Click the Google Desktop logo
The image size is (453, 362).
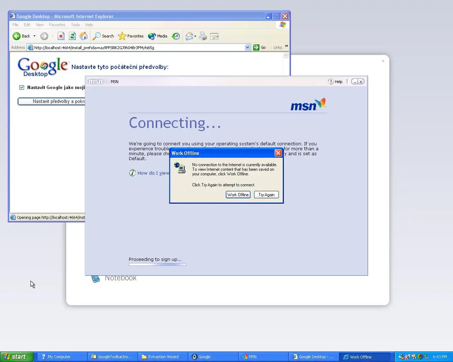[x=42, y=67]
